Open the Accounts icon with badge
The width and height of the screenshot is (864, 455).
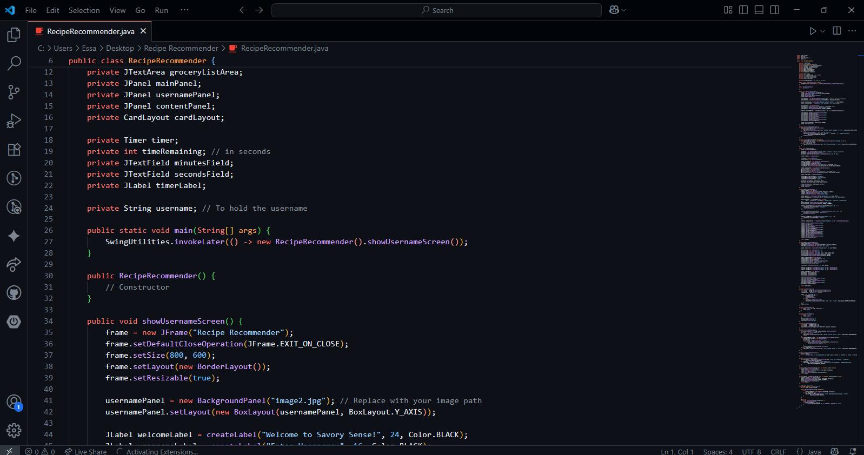14,402
